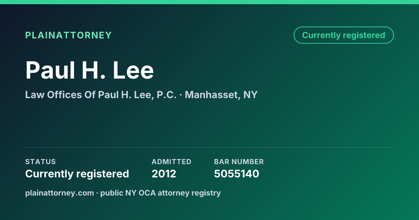Click the dot separator after plainattorney.com
419x220 pixels.
pos(97,193)
